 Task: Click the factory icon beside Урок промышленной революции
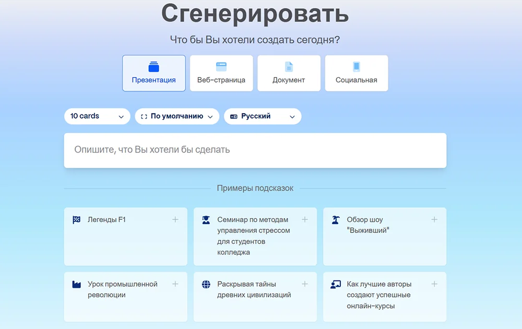[77, 285]
